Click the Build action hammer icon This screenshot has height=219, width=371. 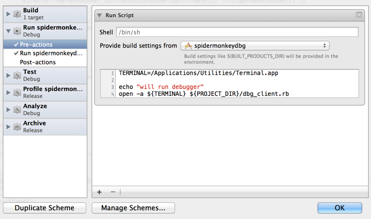(17, 14)
